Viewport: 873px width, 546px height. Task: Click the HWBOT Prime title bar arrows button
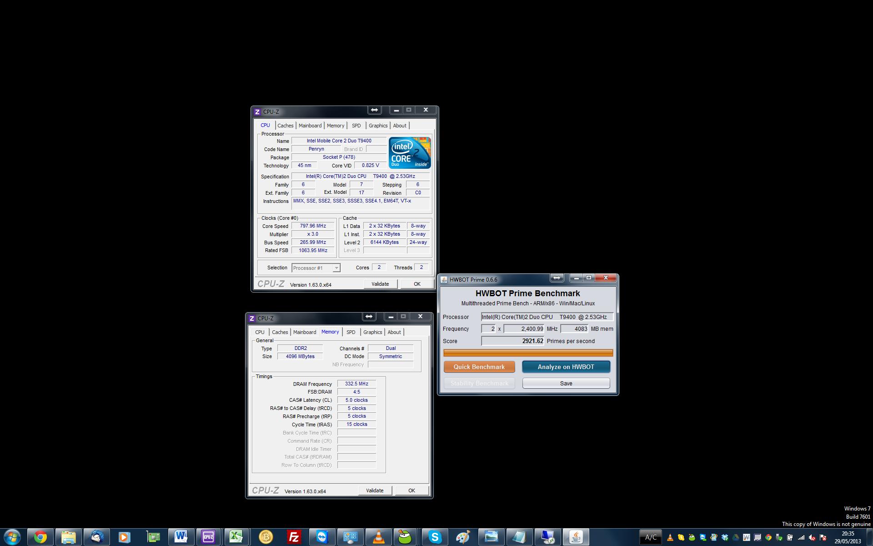(557, 278)
